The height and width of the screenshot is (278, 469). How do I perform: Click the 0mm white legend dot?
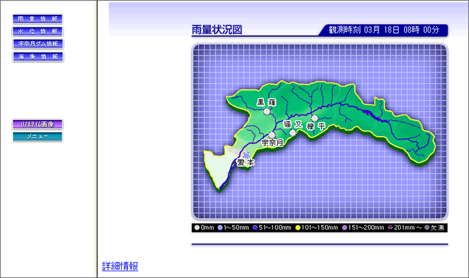(x=197, y=228)
